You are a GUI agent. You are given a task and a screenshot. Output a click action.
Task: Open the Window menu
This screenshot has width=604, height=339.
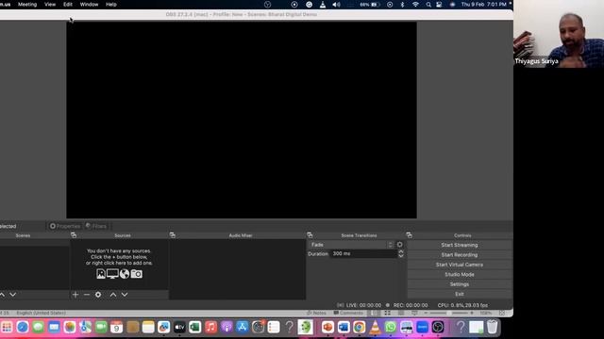(x=89, y=5)
